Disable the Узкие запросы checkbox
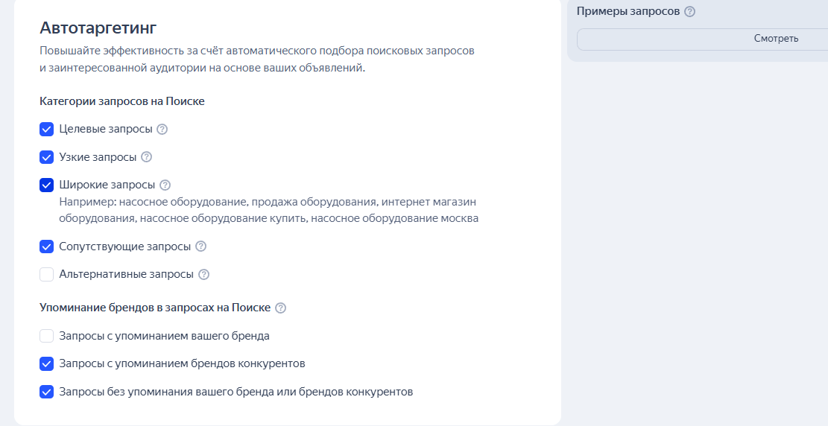 click(47, 157)
